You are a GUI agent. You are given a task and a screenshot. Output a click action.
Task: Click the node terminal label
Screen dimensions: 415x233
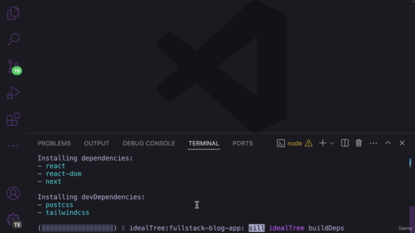(x=294, y=144)
